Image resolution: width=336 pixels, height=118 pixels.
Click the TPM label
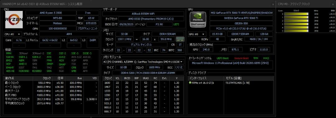coord(256,58)
